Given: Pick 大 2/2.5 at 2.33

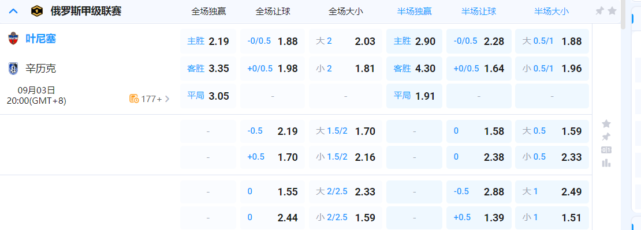Looking at the screenshot, I should click(345, 191).
